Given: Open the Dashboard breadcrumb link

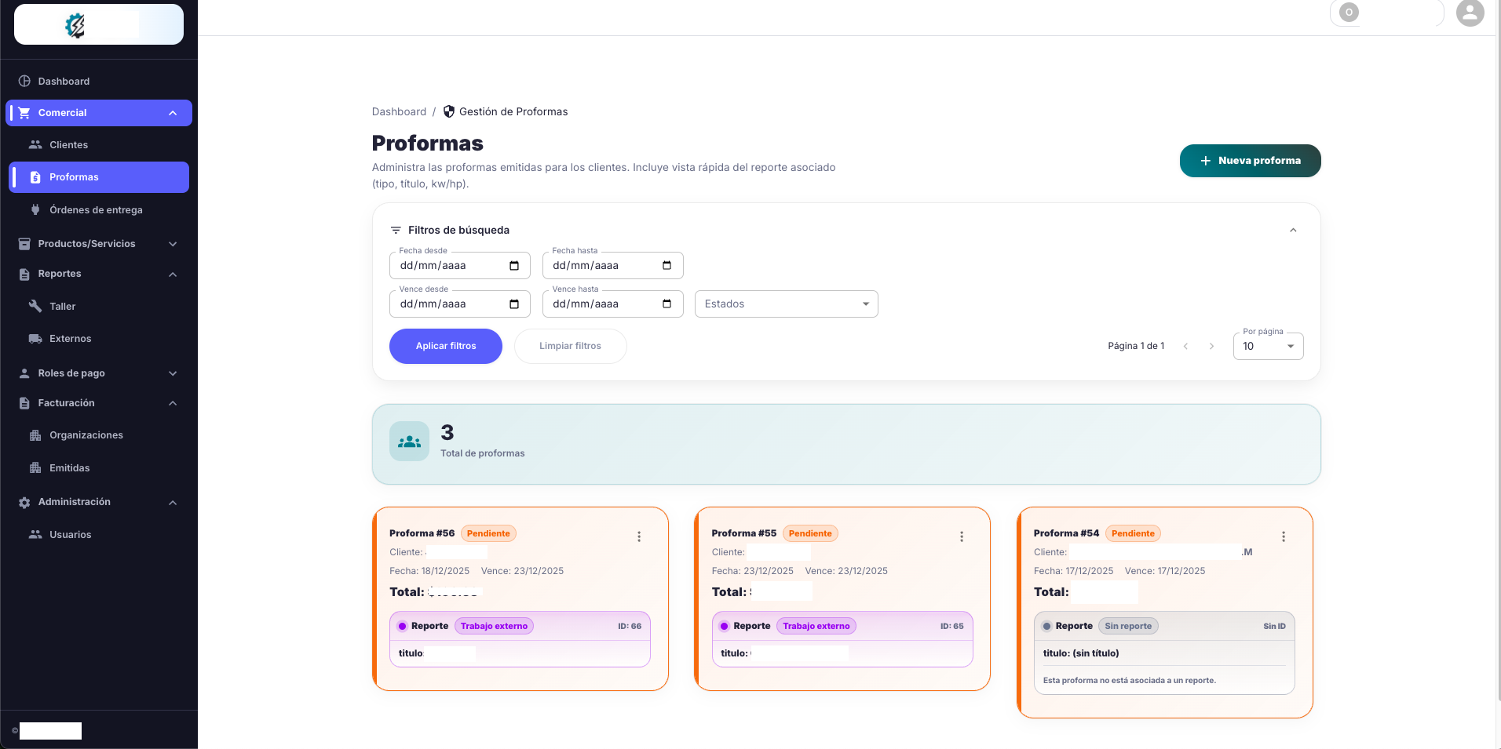Looking at the screenshot, I should click(400, 111).
